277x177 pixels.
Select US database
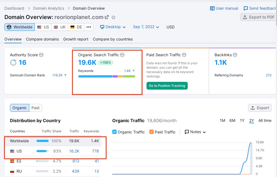[43, 27]
